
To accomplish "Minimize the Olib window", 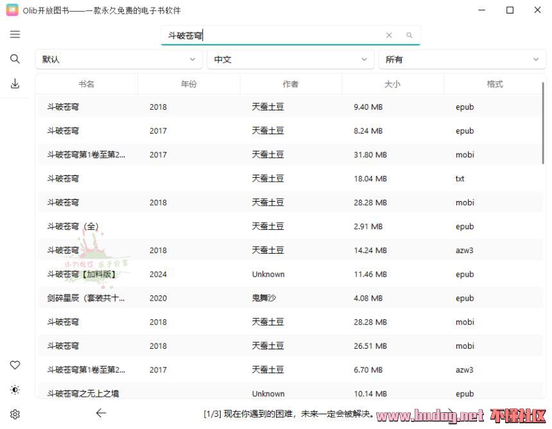I will point(482,10).
